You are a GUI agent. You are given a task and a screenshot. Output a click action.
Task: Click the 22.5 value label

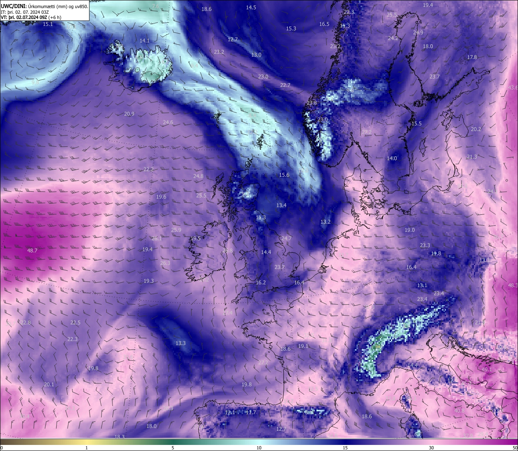pos(75,322)
